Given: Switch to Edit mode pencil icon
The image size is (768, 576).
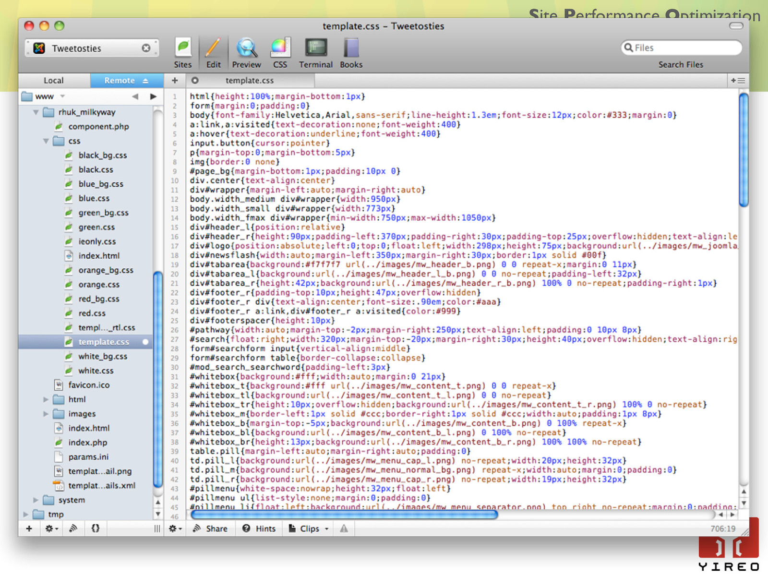Looking at the screenshot, I should [213, 48].
